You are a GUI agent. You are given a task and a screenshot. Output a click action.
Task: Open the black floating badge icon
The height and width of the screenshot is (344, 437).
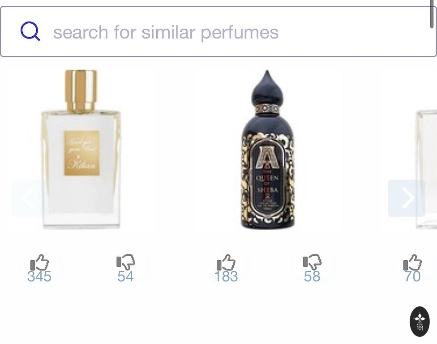[x=420, y=322]
